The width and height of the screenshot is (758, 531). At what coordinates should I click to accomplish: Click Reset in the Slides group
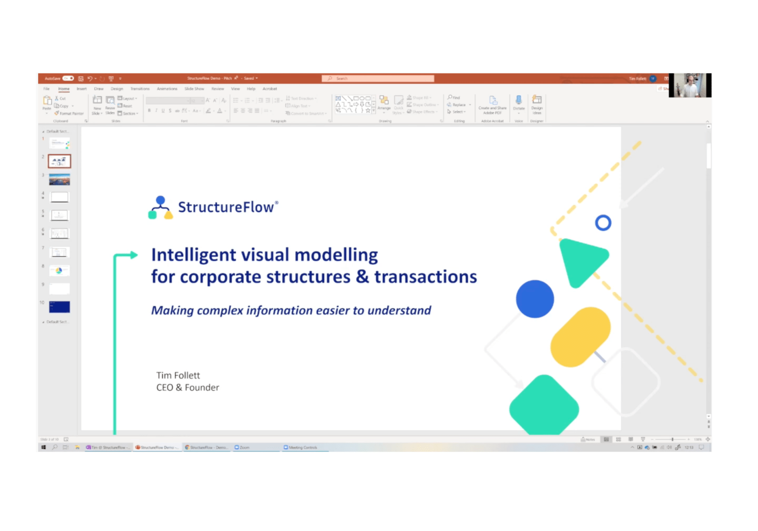click(x=126, y=106)
